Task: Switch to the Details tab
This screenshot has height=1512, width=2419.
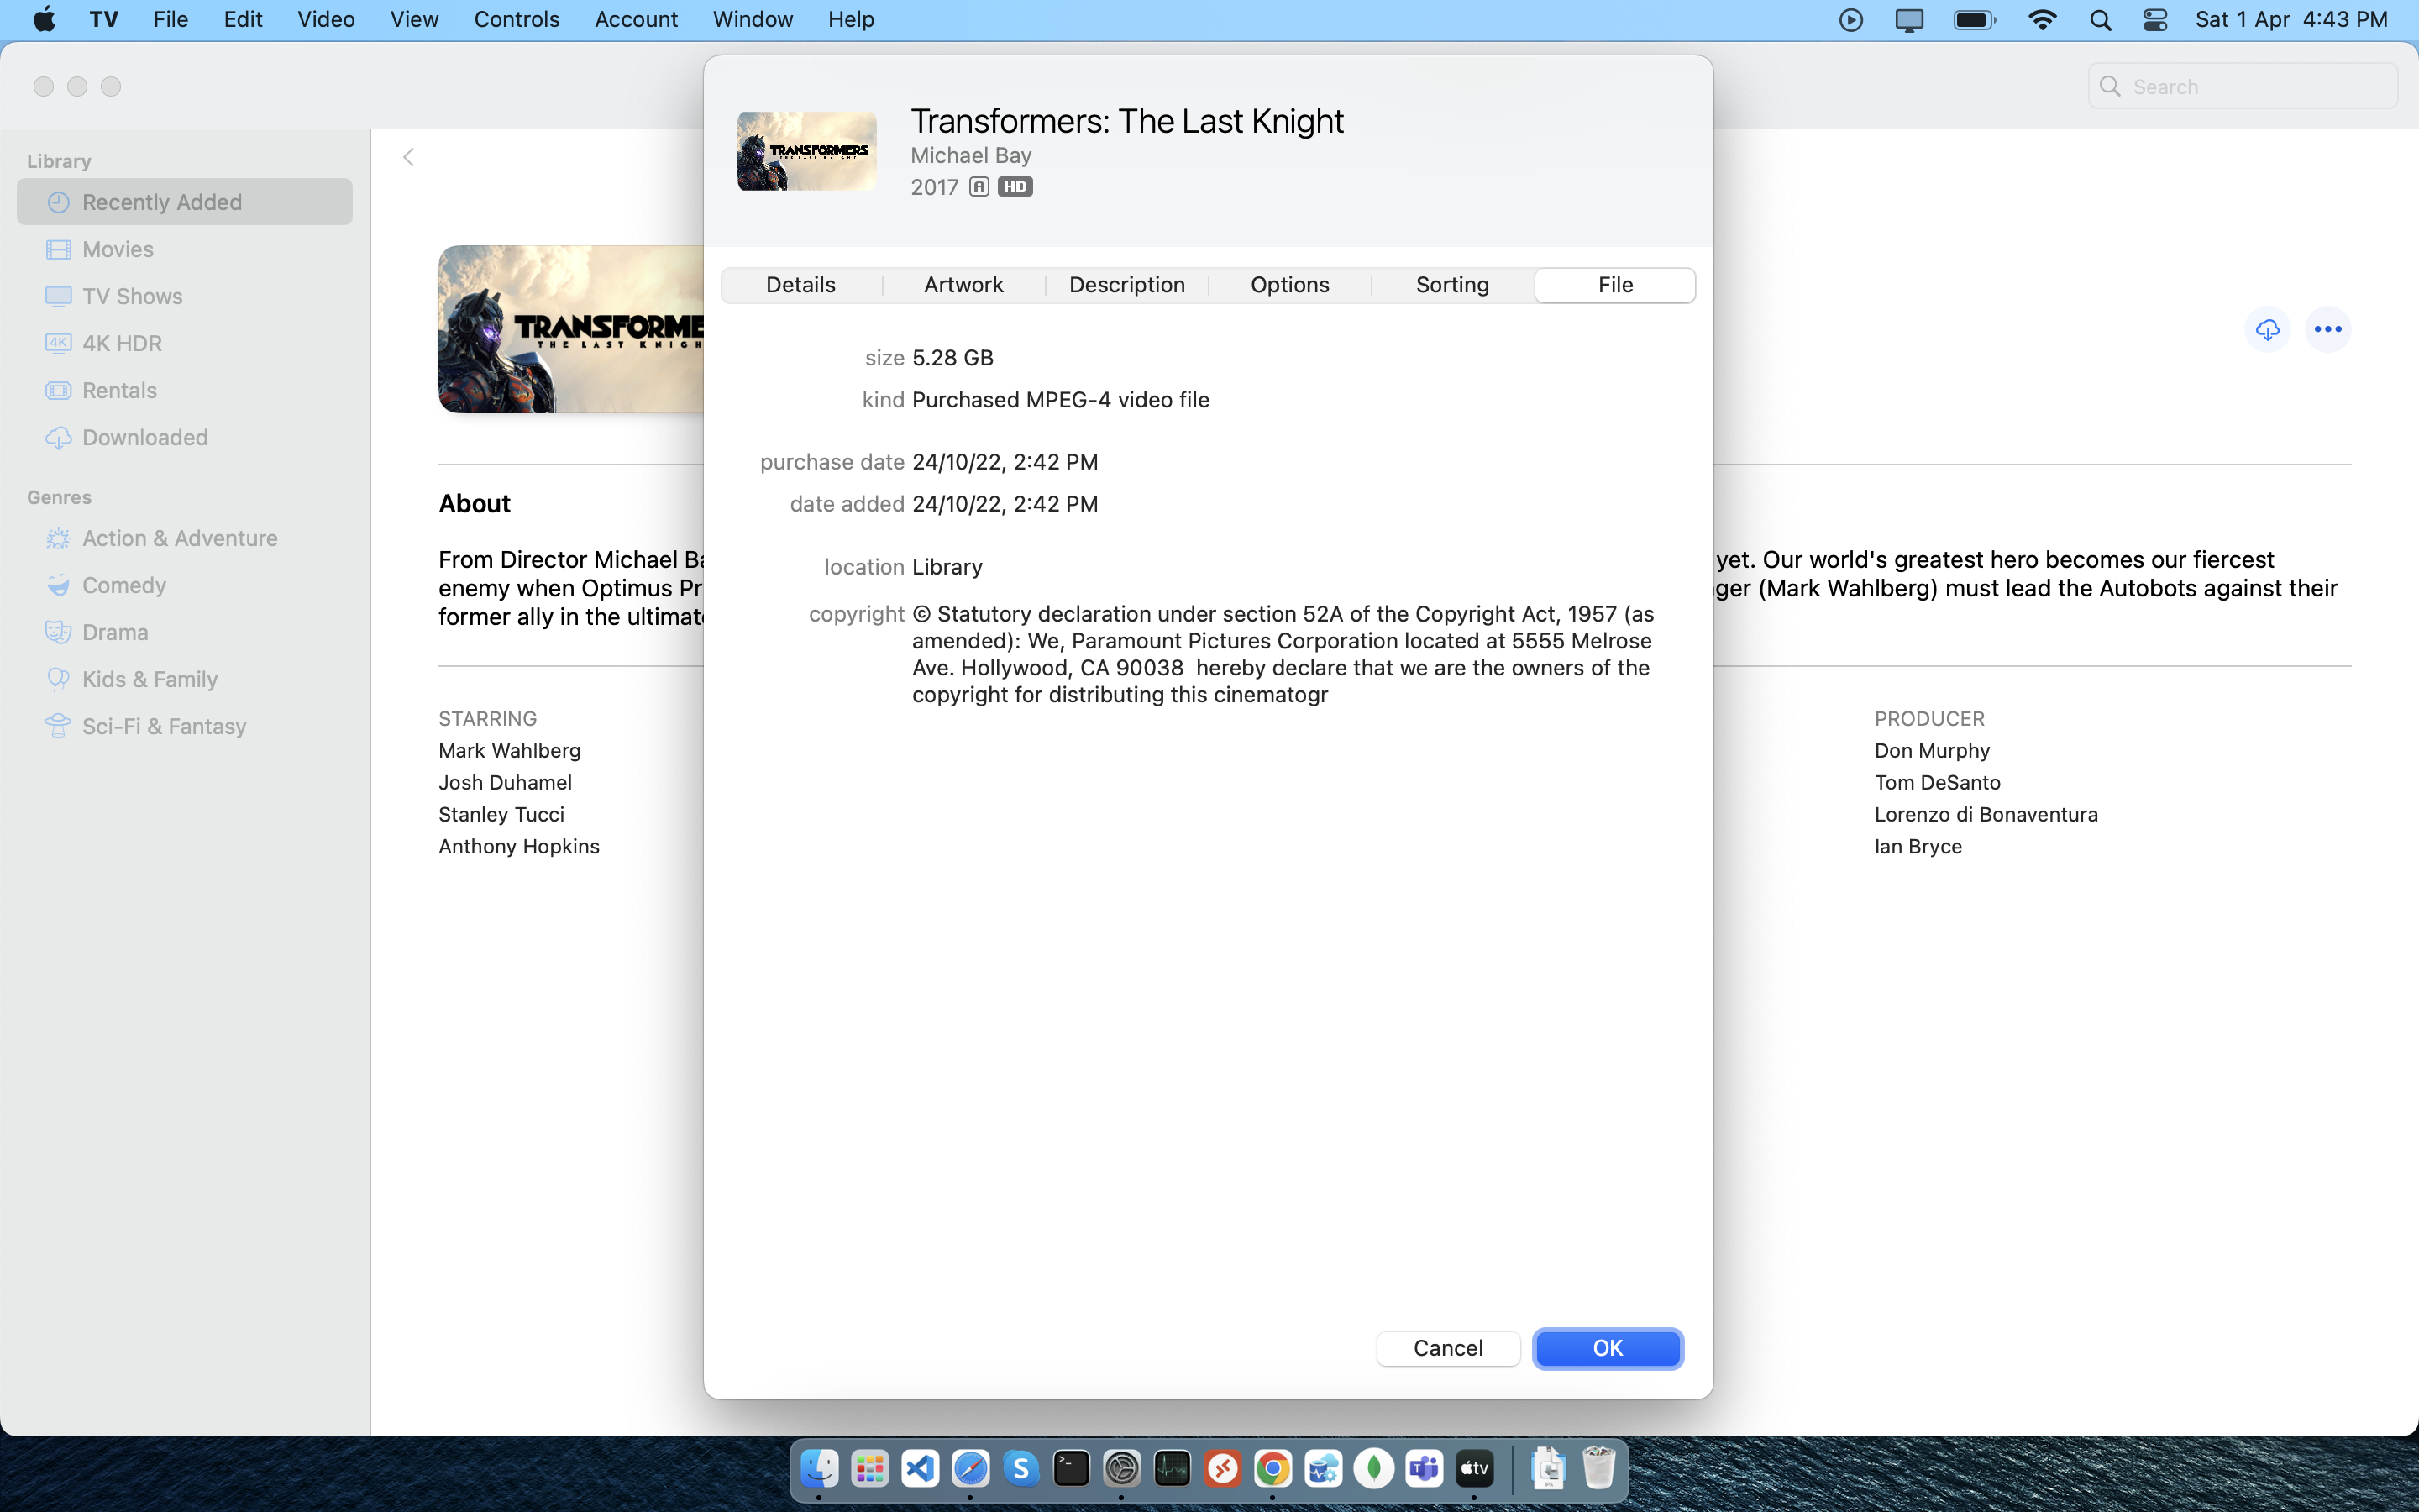Action: coord(800,285)
